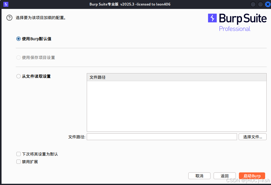The width and height of the screenshot is (271, 185).
Task: Close the Burp Suite window
Action: (x=268, y=4)
